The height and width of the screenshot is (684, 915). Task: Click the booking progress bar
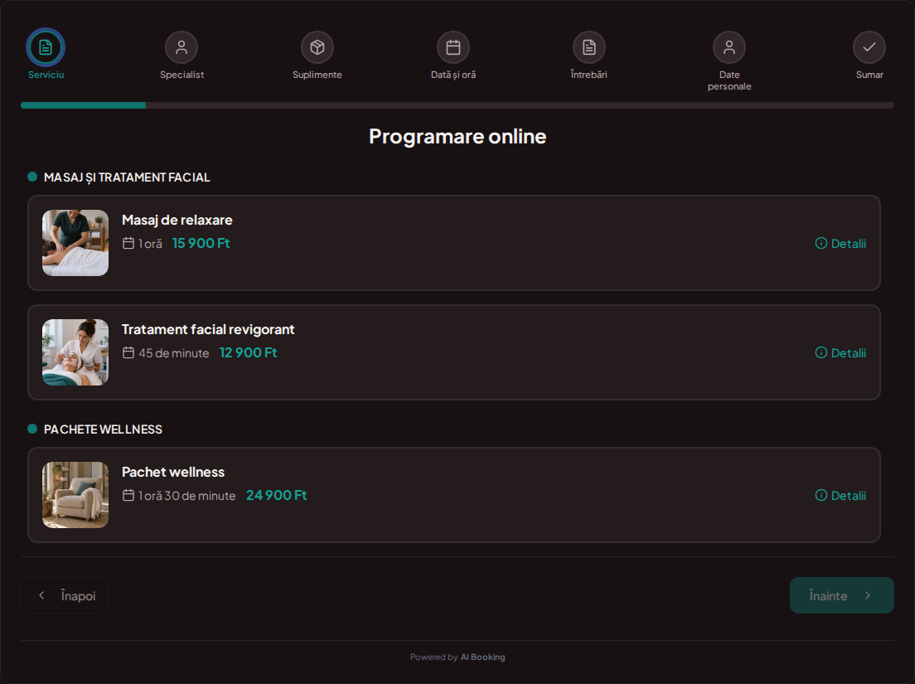457,105
